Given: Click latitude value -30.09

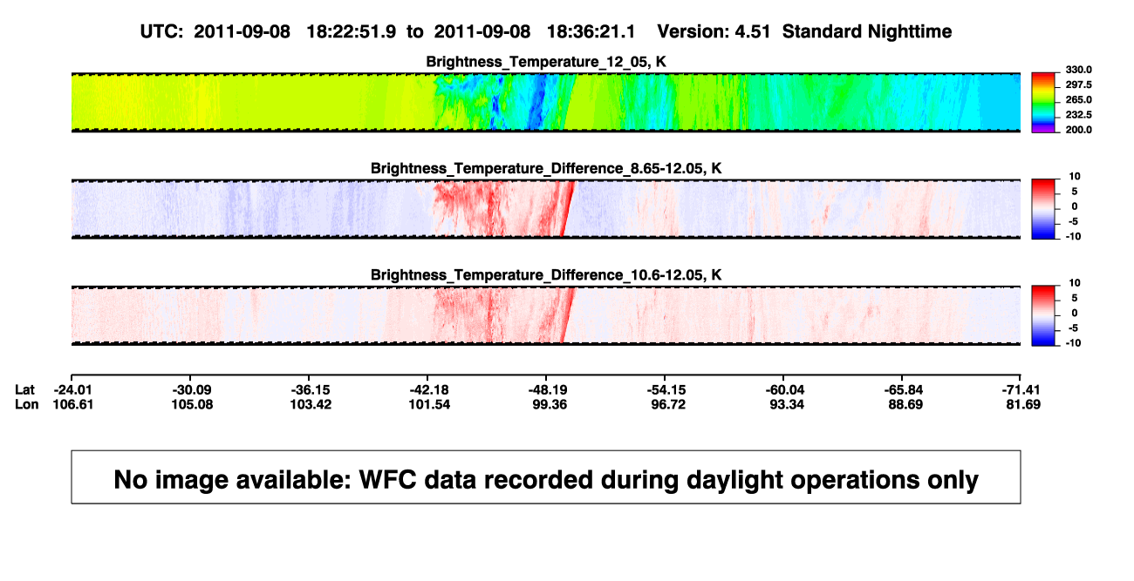Looking at the screenshot, I should pos(191,389).
